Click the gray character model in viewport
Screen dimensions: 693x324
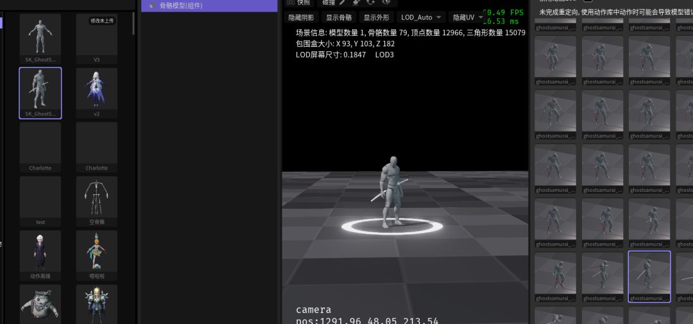pos(390,192)
